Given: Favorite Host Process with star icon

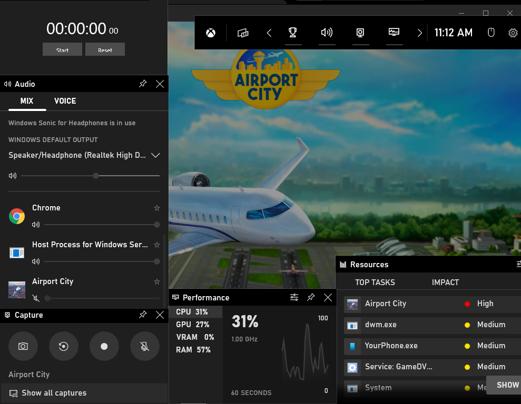Looking at the screenshot, I should [x=157, y=245].
